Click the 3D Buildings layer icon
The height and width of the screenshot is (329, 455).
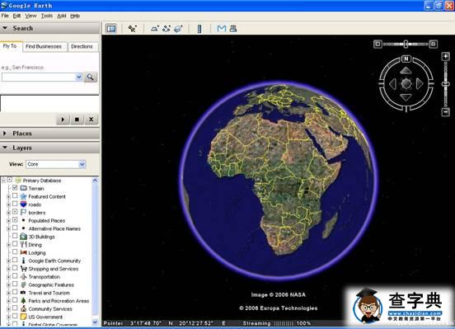(x=24, y=237)
